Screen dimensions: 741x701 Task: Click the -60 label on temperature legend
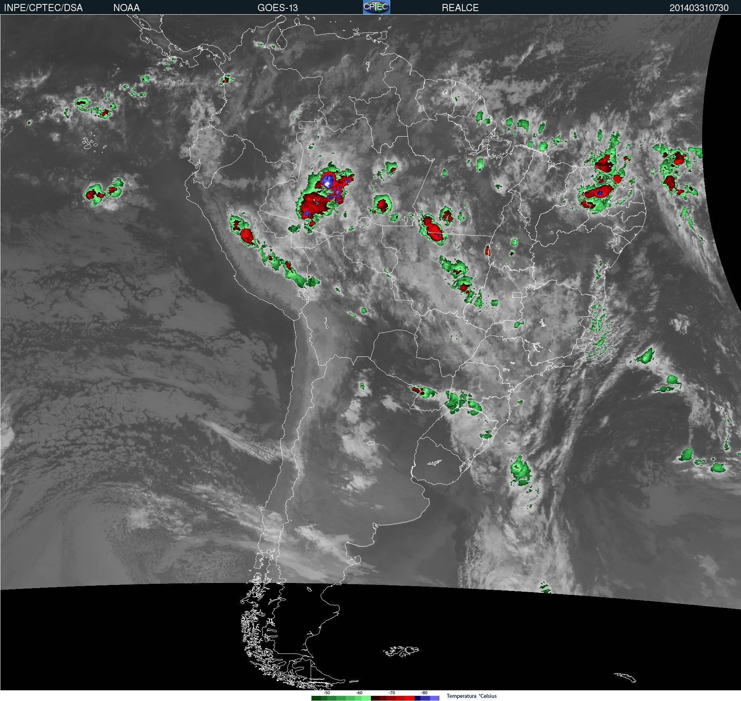coord(359,693)
